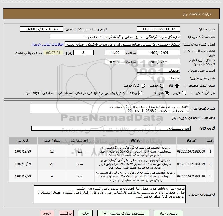Image resolution: width=223 pixels, height=216 pixels.
Task: Click the row 1 radiator description 50x75 cm
Action: click(x=136, y=151)
